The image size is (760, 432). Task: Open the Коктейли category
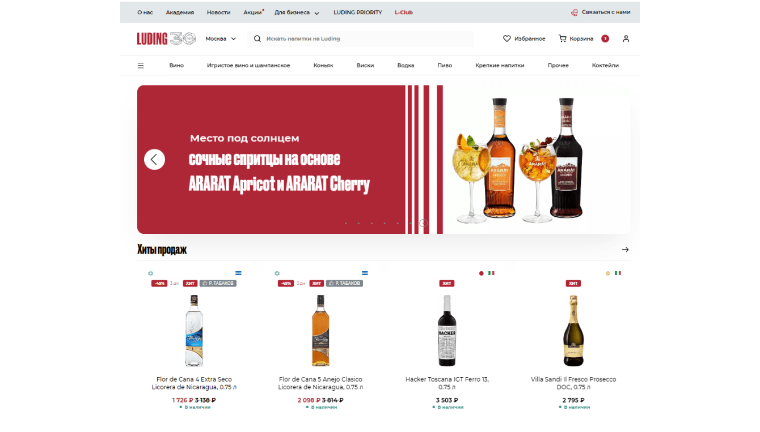point(605,65)
